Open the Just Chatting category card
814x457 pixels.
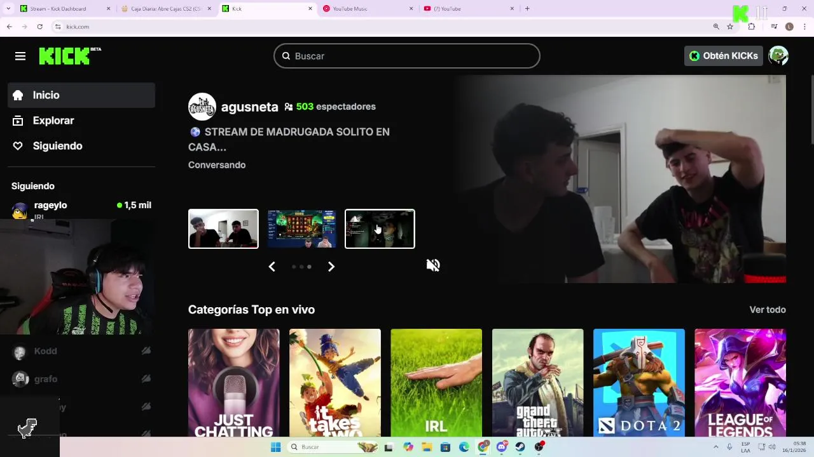[233, 383]
